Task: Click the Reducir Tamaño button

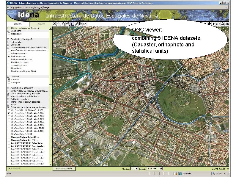Action: [64, 169]
